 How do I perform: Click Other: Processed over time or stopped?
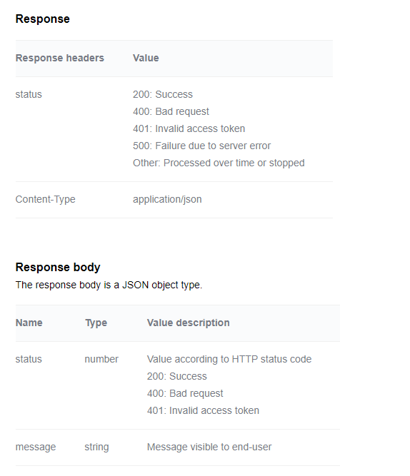pos(219,163)
